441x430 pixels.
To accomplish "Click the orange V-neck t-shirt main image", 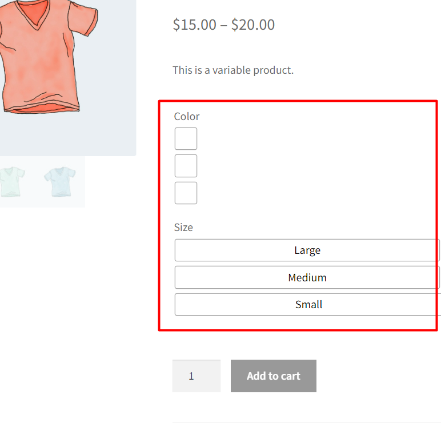I will point(40,57).
